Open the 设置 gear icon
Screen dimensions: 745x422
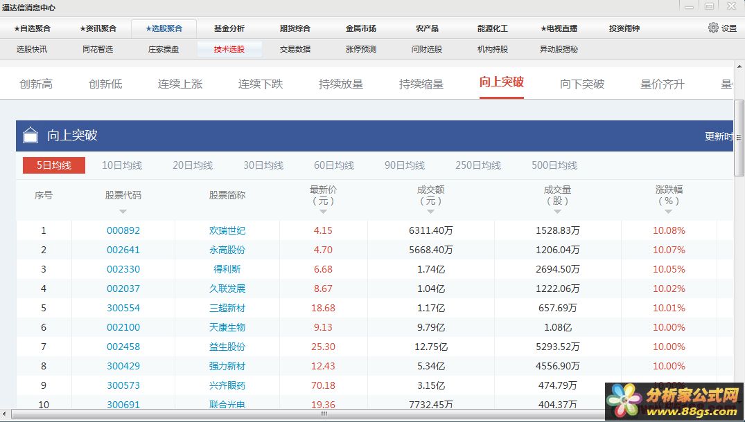713,28
